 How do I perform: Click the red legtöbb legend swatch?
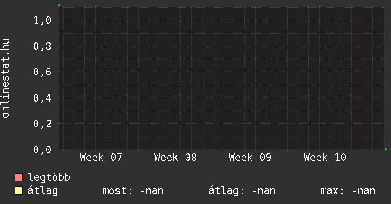(19, 178)
